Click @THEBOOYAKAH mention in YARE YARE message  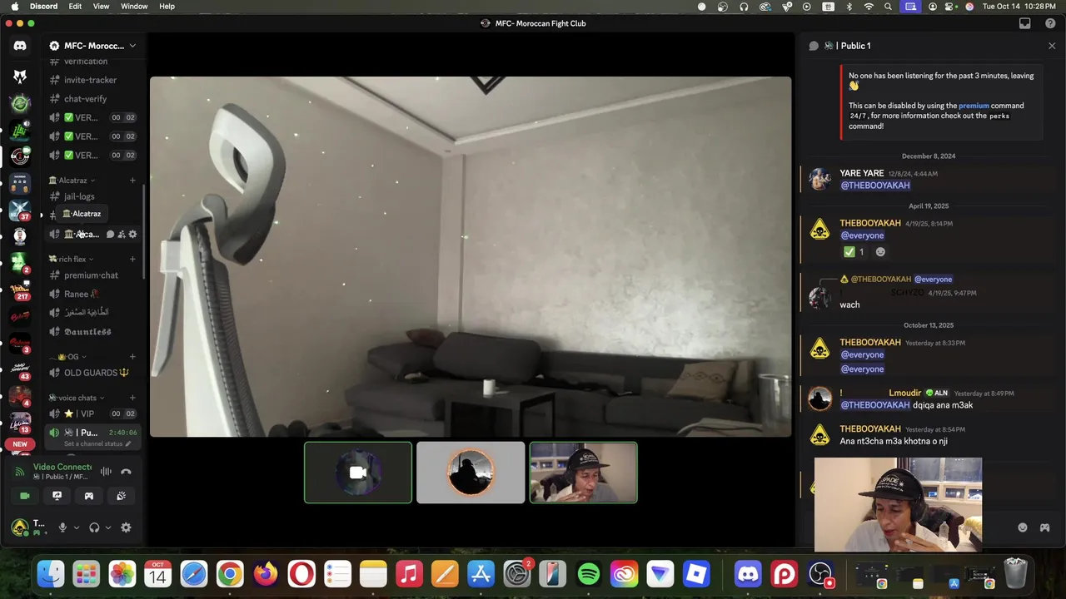[875, 186]
